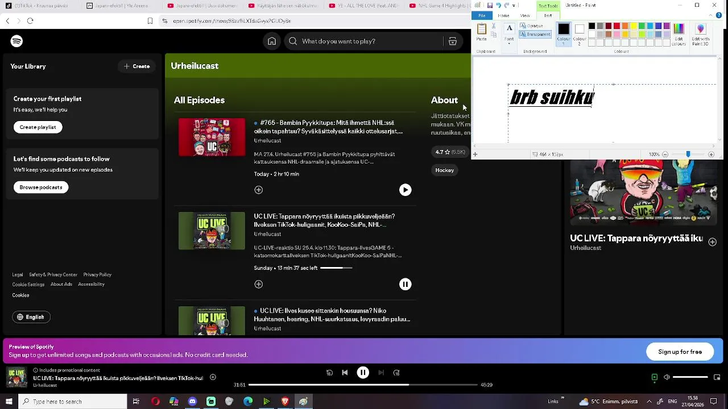Switch to Paint Home tab
Screen dimensions: 728x409
tap(503, 15)
